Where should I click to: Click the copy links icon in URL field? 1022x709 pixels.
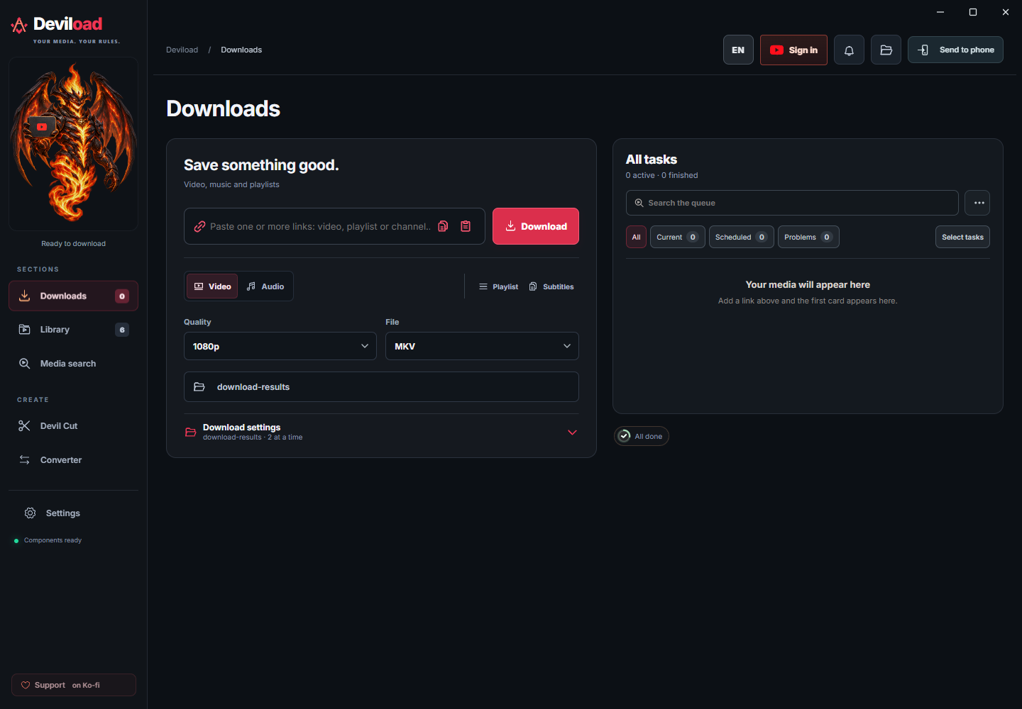pyautogui.click(x=443, y=226)
